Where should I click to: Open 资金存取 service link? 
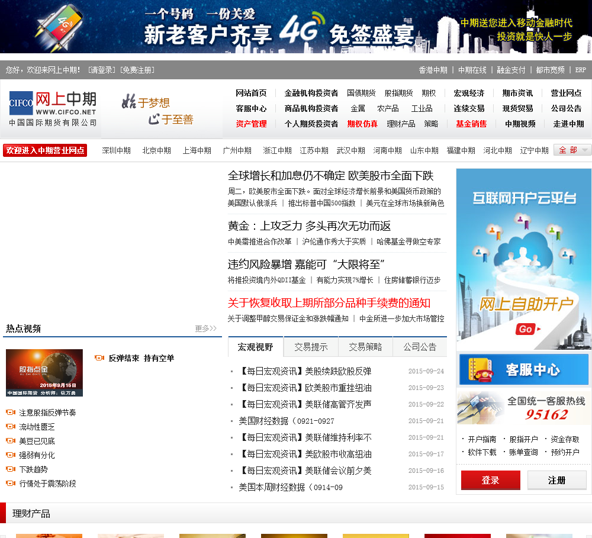(x=565, y=439)
